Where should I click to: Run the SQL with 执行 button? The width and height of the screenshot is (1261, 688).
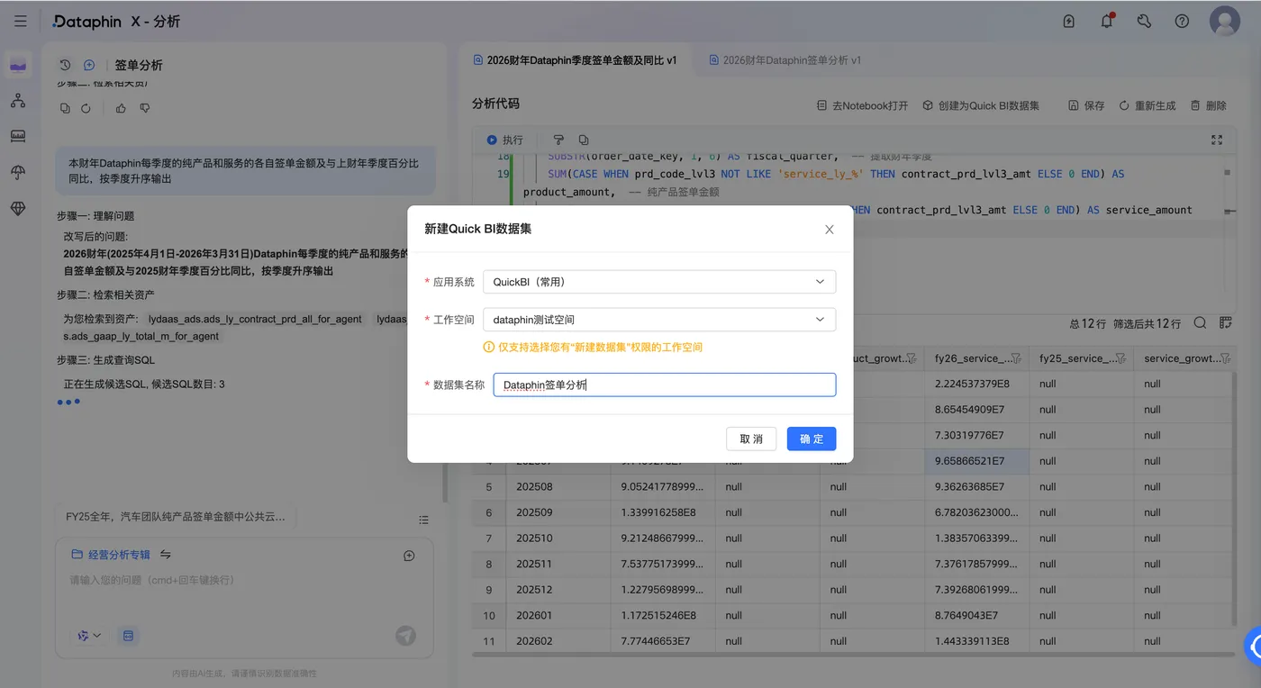(x=504, y=140)
